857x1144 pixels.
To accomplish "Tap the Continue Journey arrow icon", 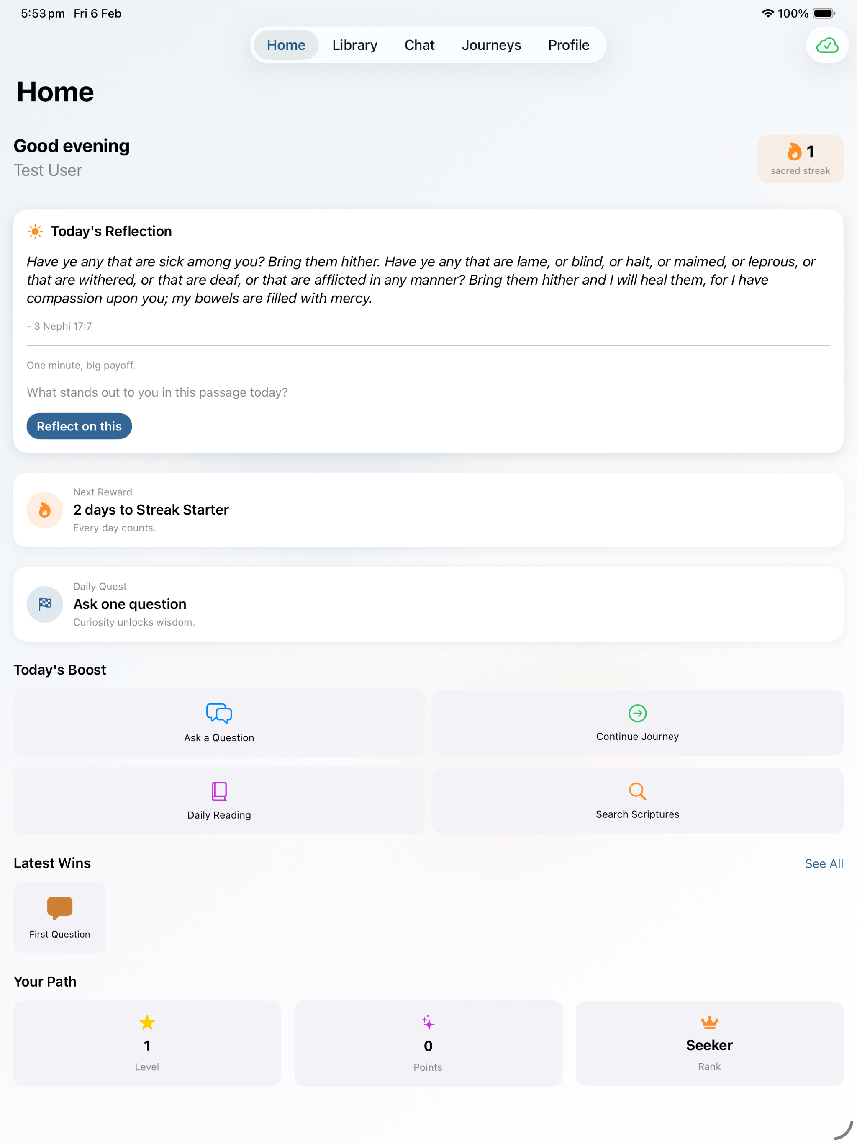I will coord(637,713).
